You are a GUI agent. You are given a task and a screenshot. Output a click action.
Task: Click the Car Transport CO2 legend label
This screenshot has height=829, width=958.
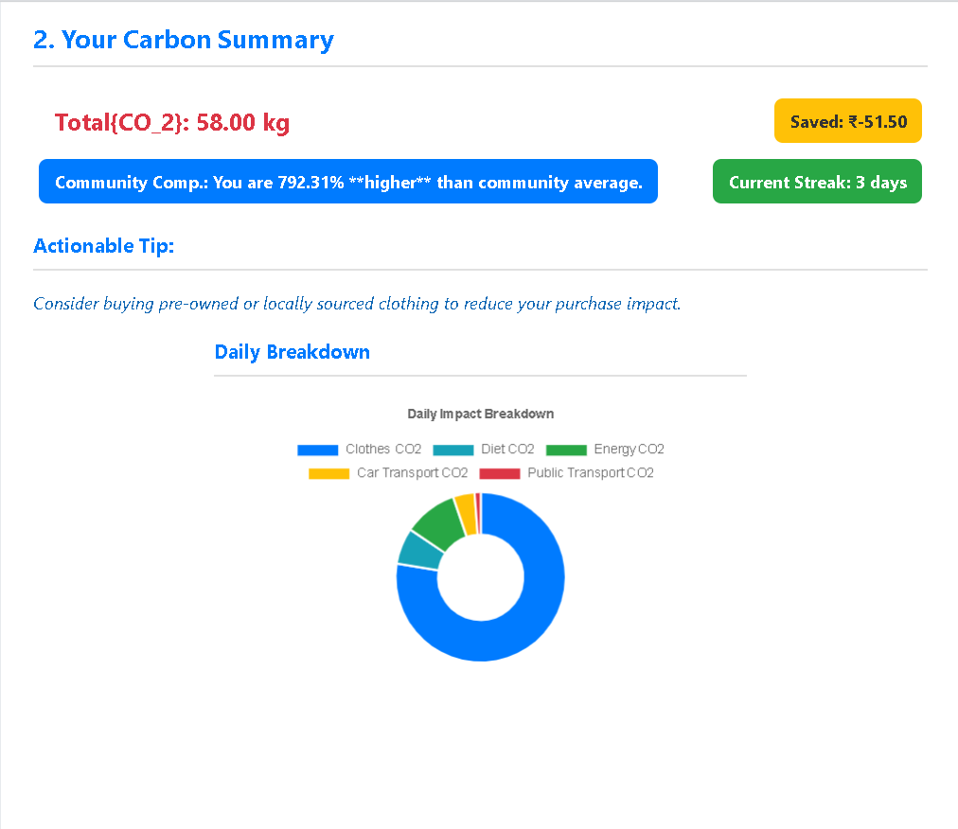click(412, 473)
